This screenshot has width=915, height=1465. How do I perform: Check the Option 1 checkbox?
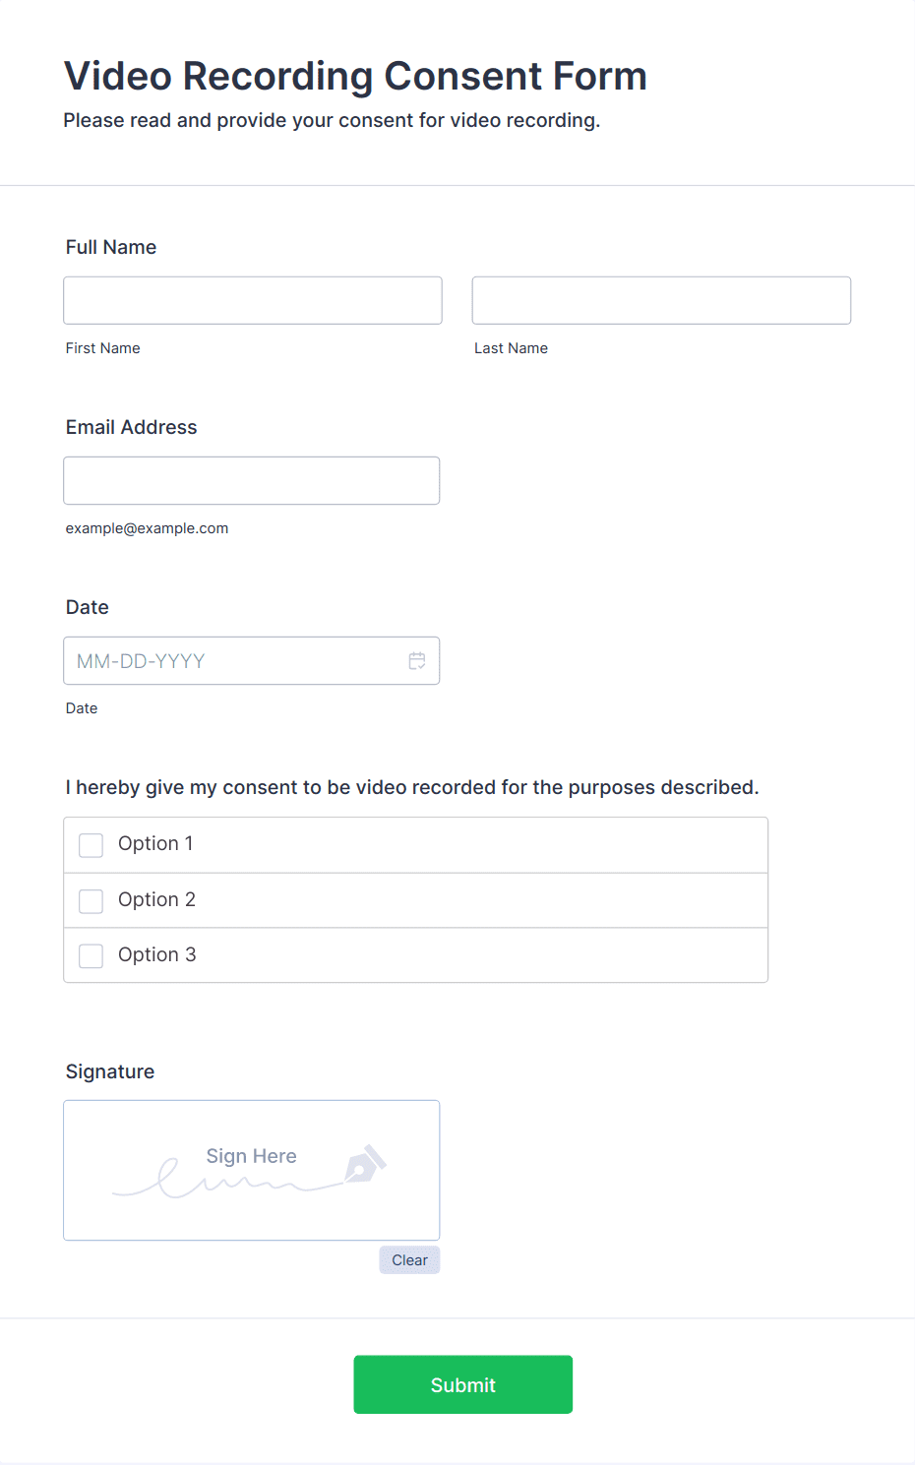[x=91, y=845]
